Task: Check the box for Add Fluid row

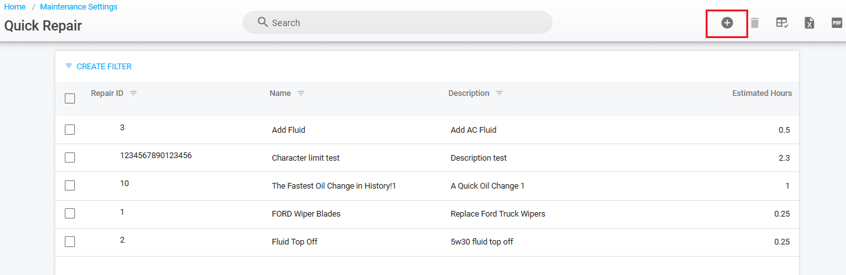Action: pos(70,130)
